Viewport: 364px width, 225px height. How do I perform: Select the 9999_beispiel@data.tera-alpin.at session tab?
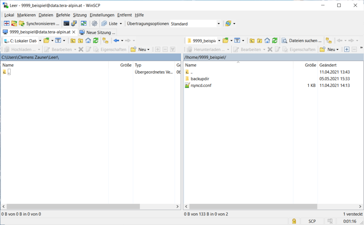coord(39,32)
